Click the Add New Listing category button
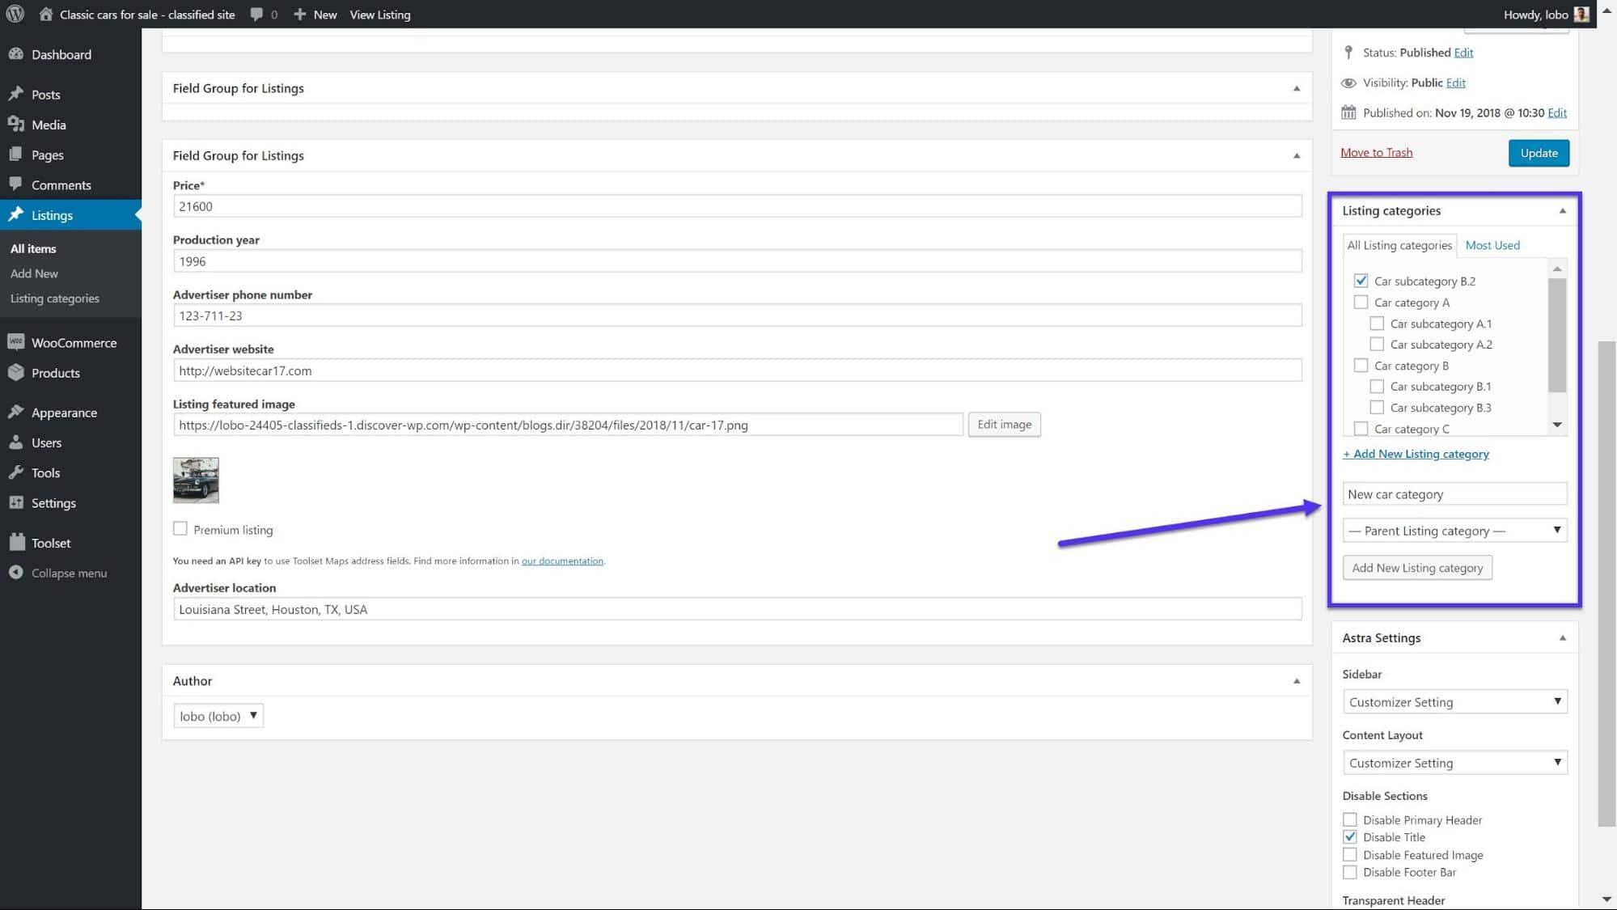 pyautogui.click(x=1417, y=567)
